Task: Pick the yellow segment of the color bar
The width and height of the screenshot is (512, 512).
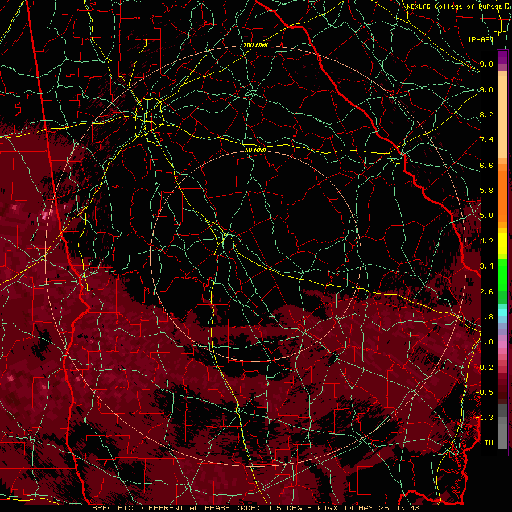Action: point(502,243)
